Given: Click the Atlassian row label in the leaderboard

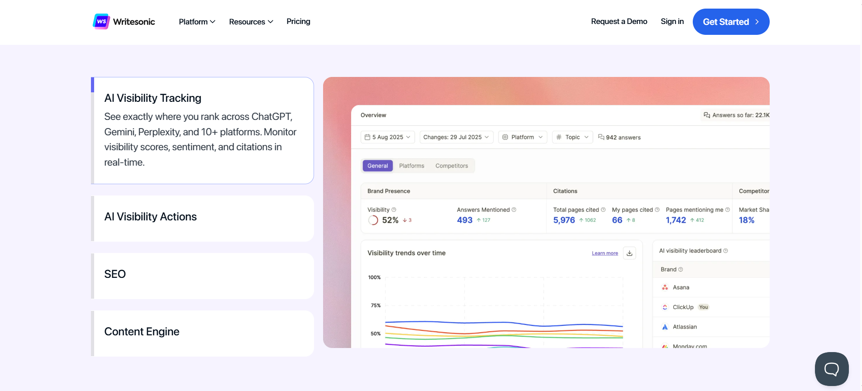Looking at the screenshot, I should (x=685, y=327).
